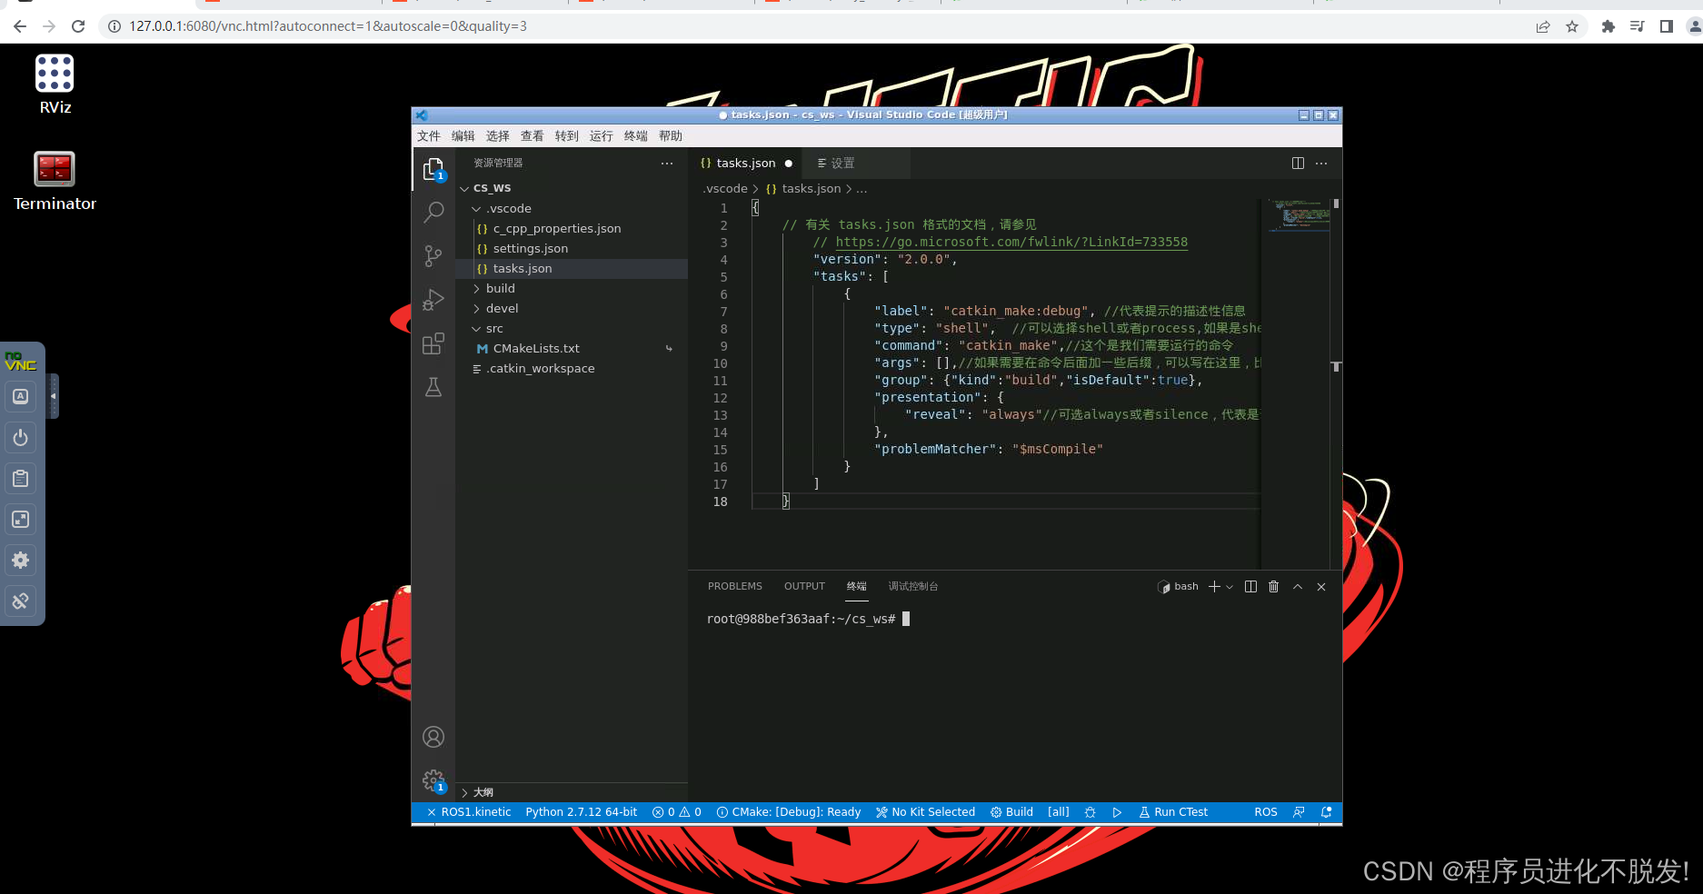This screenshot has width=1703, height=894.
Task: Close the terminal panel
Action: (x=1321, y=587)
